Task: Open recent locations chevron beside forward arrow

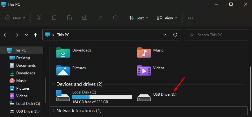Action: click(x=26, y=35)
